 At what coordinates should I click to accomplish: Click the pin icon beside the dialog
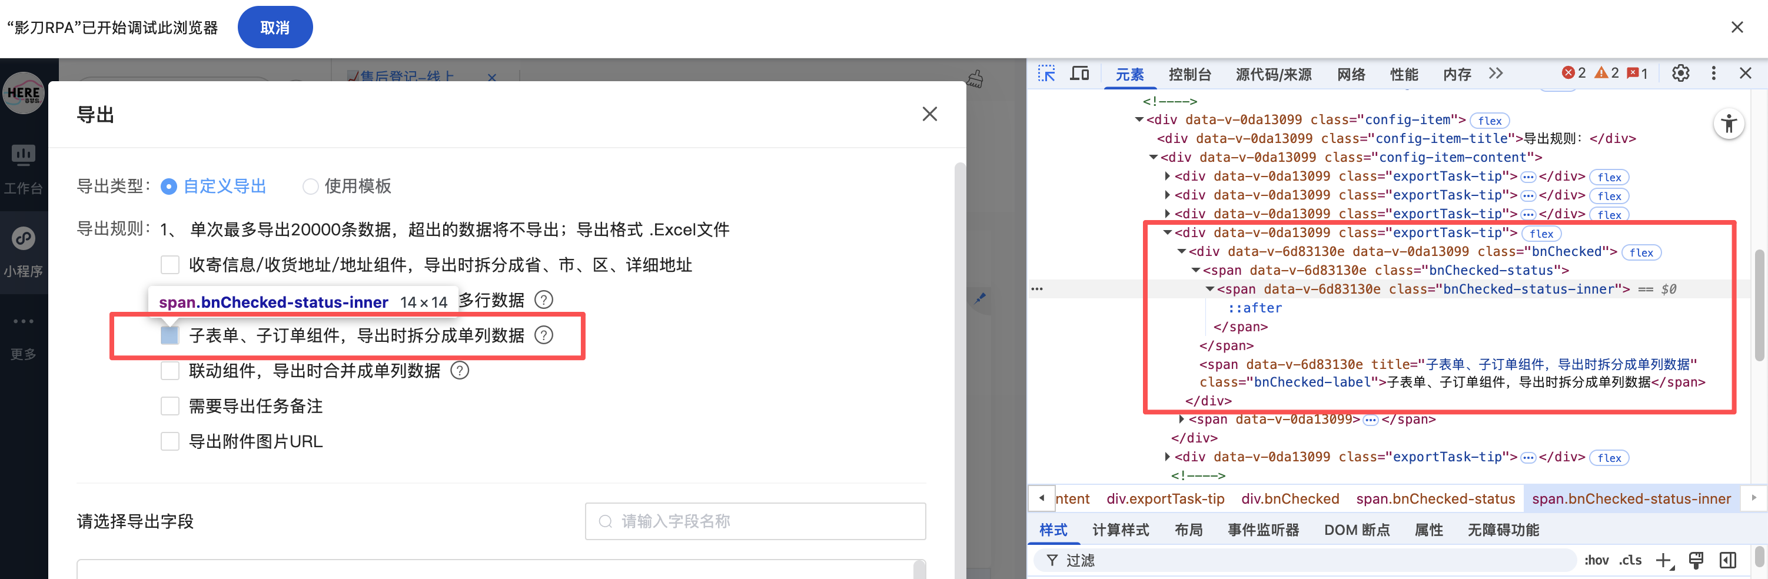pos(980,298)
